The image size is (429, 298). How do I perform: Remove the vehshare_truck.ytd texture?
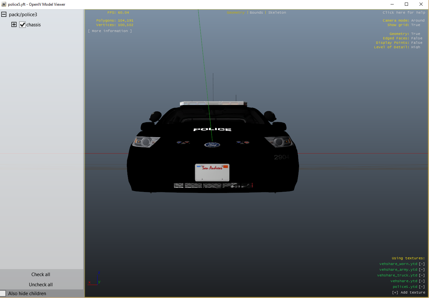pos(422,275)
